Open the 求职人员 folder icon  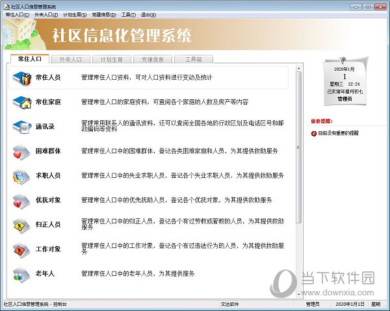pos(21,176)
